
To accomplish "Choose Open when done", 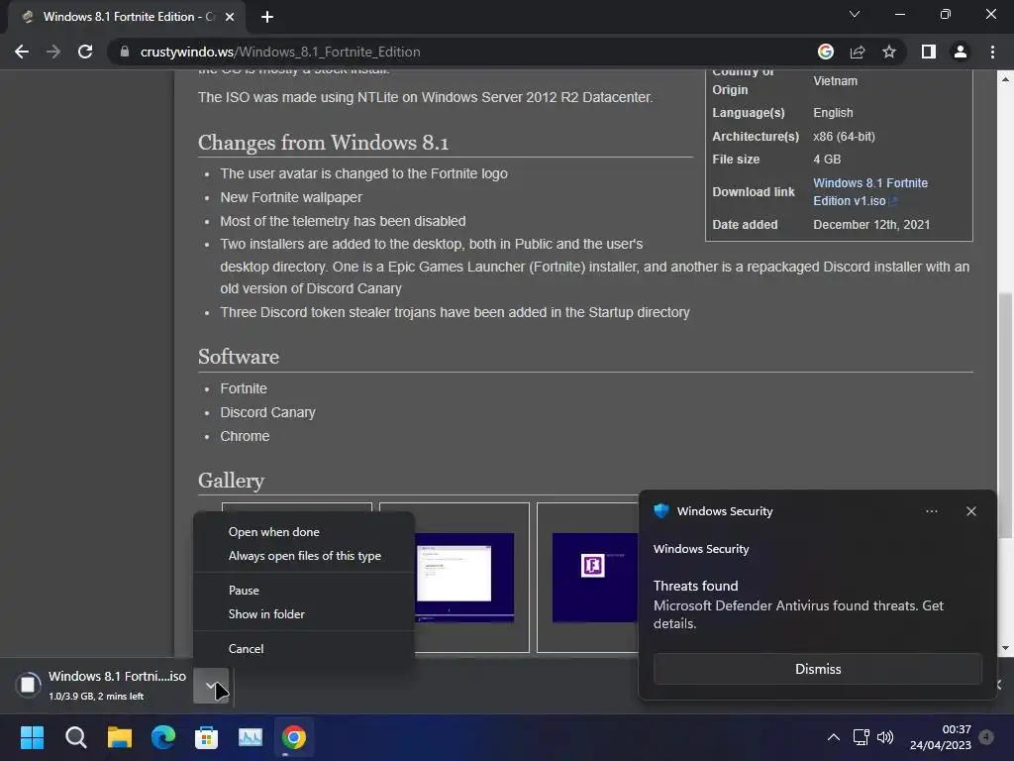I will [273, 532].
